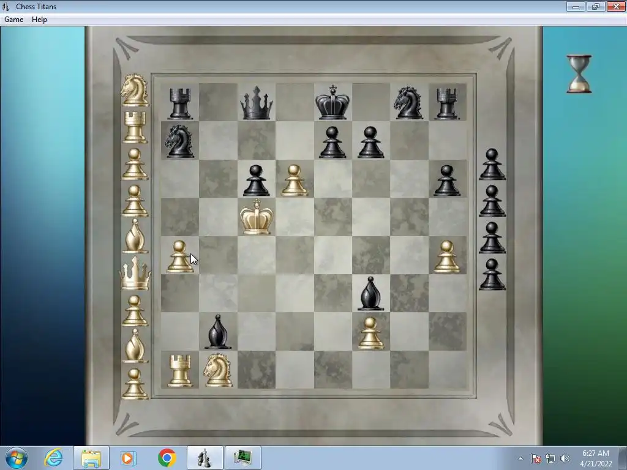Minimize the Chess Titans window

tap(576, 7)
